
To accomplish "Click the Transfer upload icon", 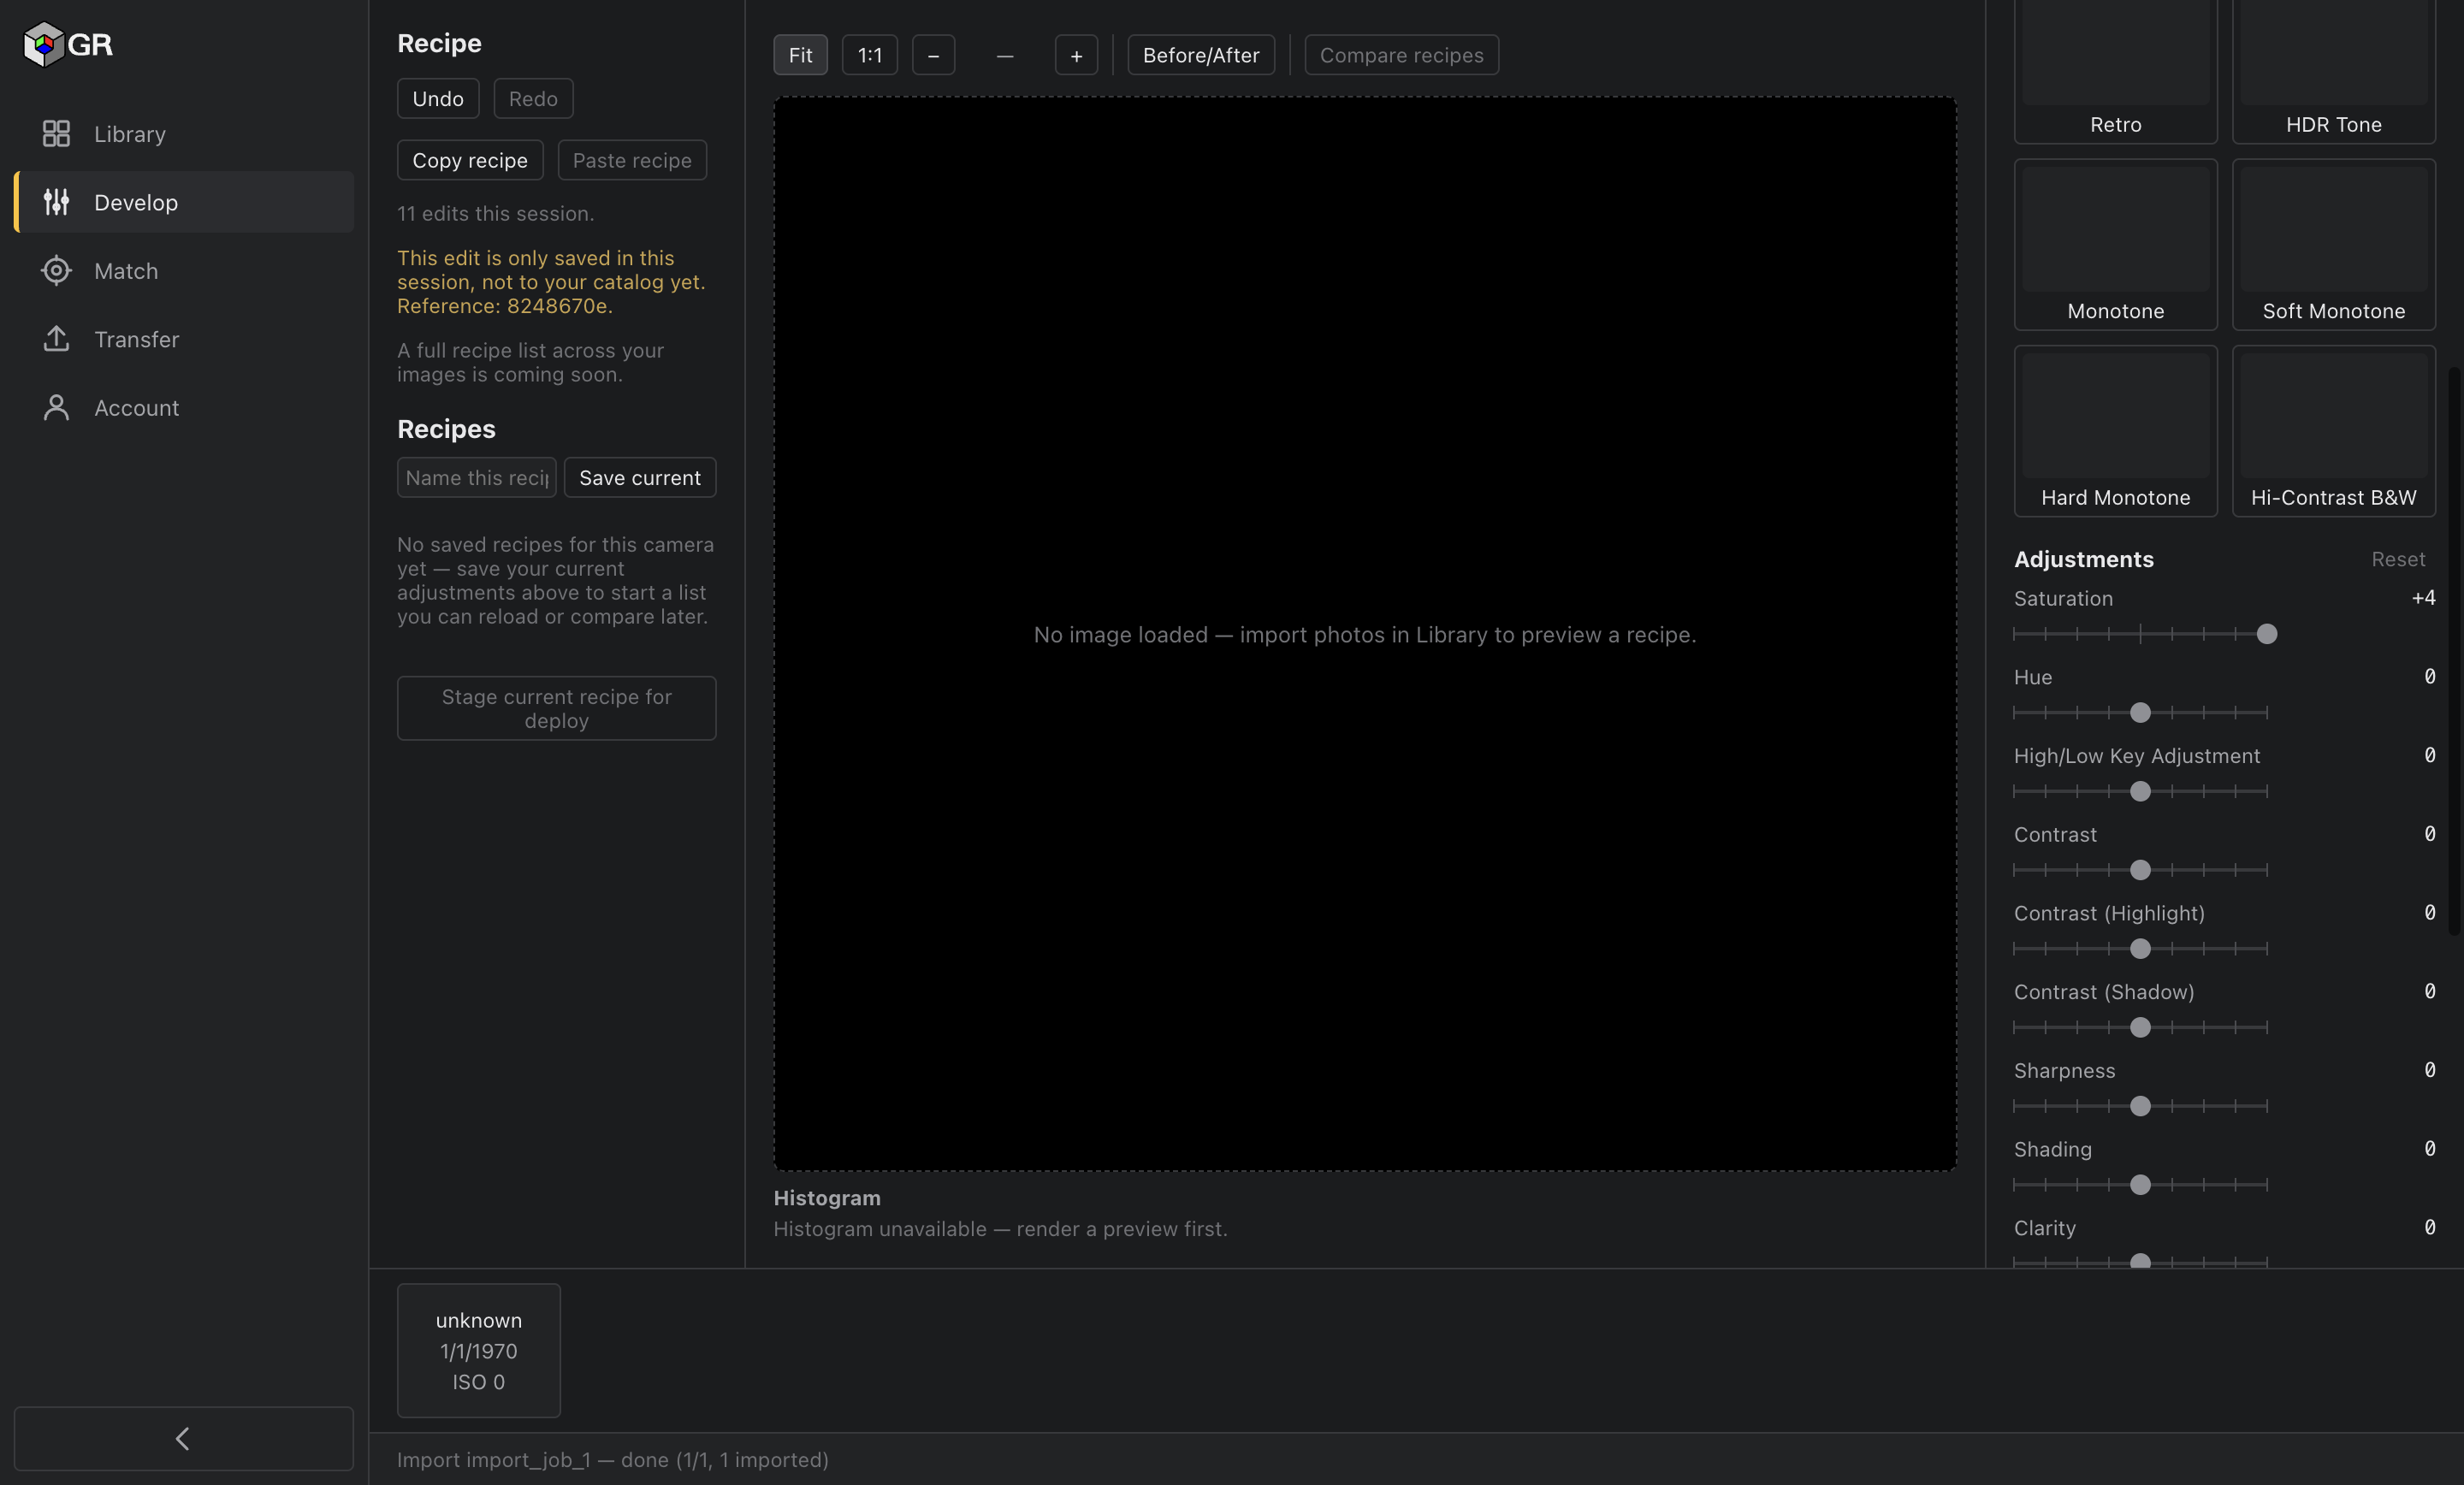I will pyautogui.click(x=56, y=339).
